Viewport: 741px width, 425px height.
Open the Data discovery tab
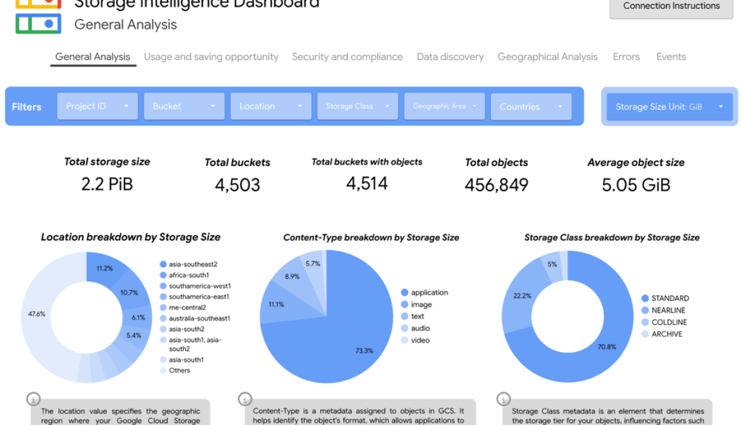coord(450,57)
